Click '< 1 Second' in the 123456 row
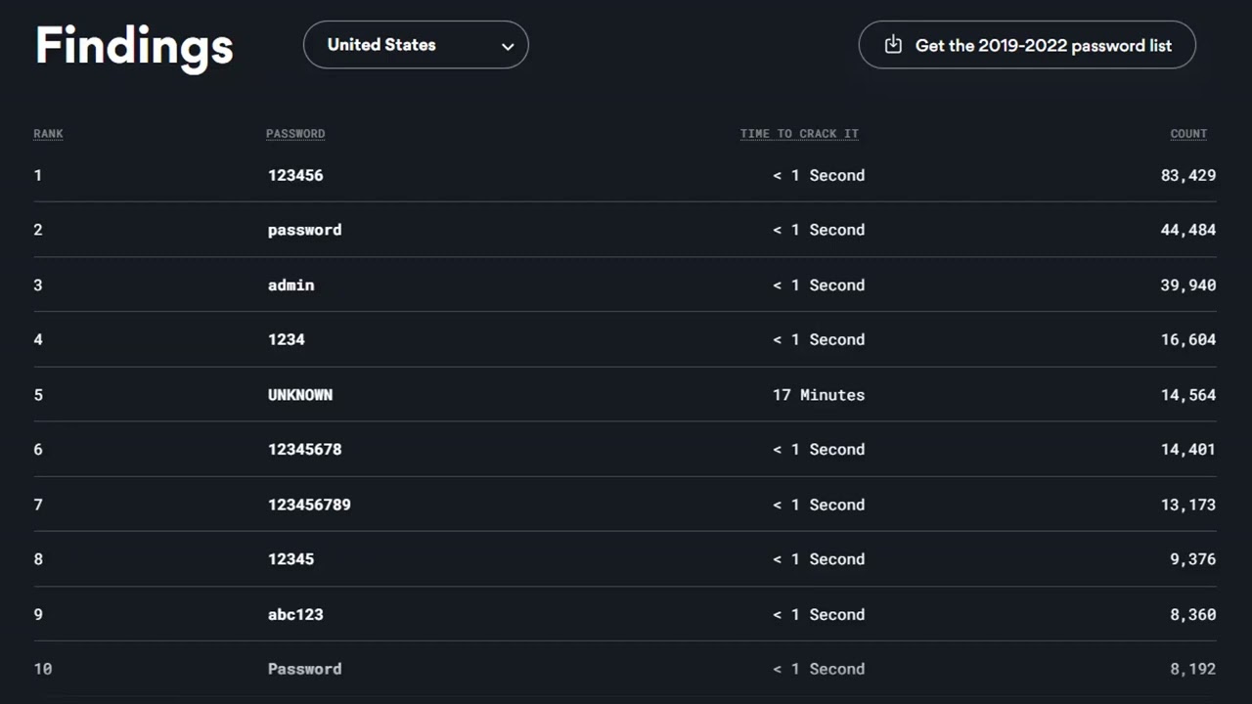 819,176
